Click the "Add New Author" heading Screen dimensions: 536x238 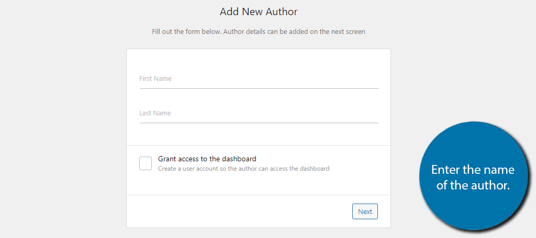coord(259,11)
